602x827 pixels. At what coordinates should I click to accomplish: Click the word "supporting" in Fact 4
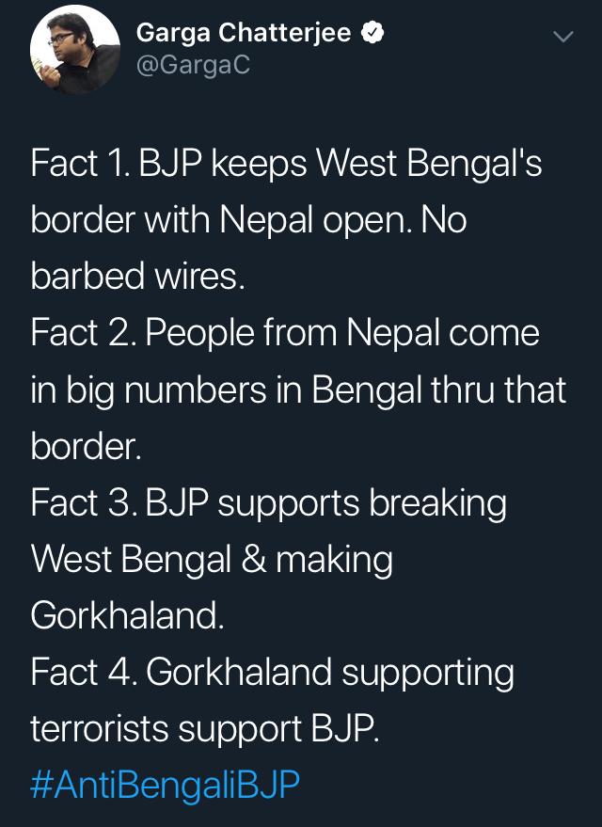(x=428, y=674)
